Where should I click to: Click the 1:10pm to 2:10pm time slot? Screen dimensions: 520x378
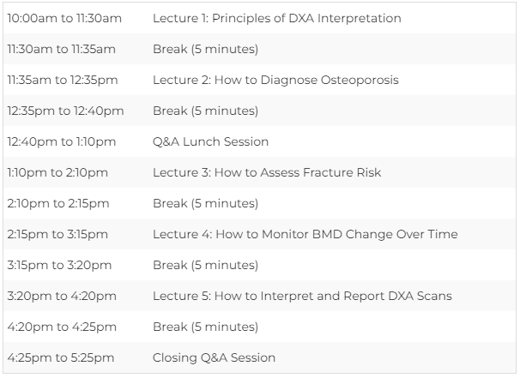(57, 172)
